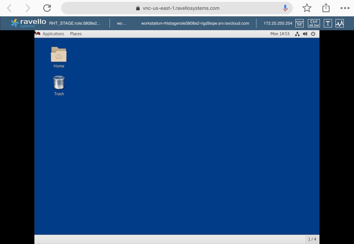
Task: Activate voice search microphone in address bar
Action: click(285, 8)
